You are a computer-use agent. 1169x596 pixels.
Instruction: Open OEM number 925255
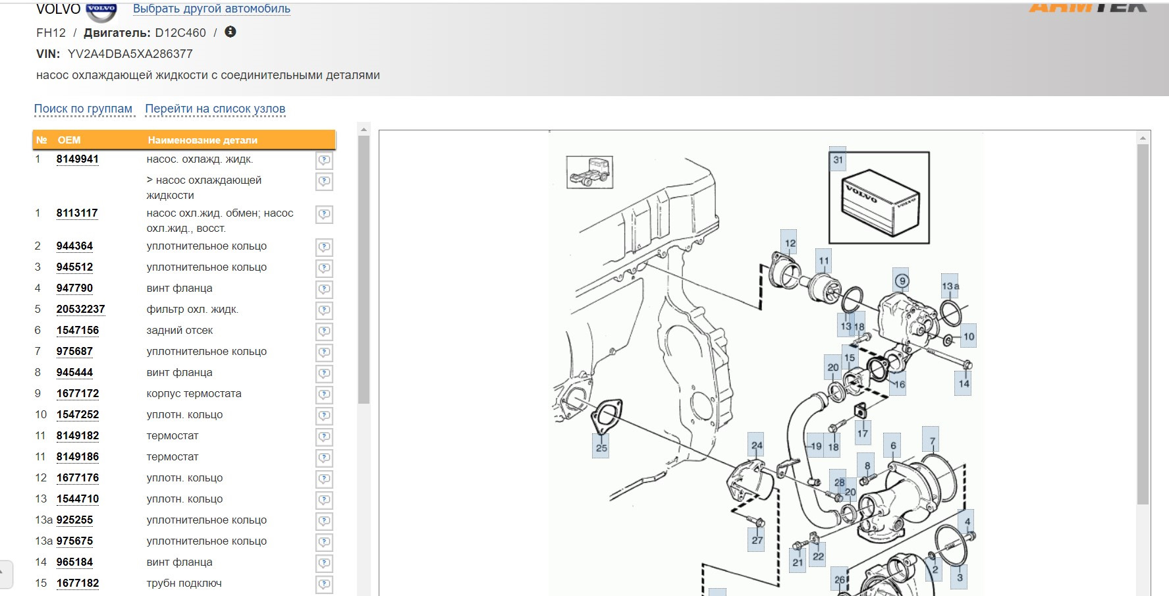coord(74,520)
